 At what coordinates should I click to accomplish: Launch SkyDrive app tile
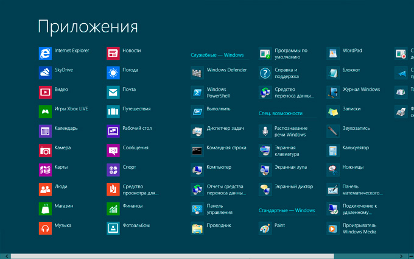(45, 73)
